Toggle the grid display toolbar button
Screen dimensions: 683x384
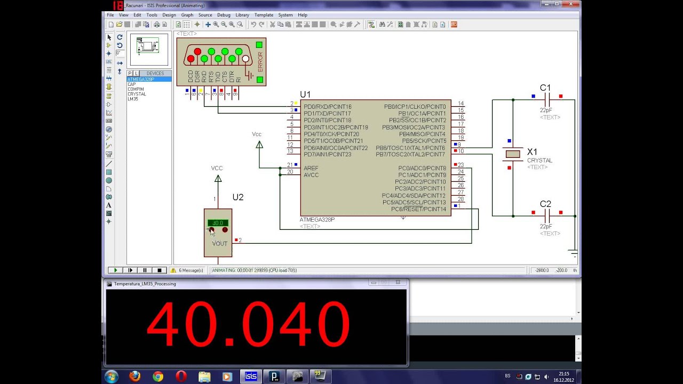[186, 24]
